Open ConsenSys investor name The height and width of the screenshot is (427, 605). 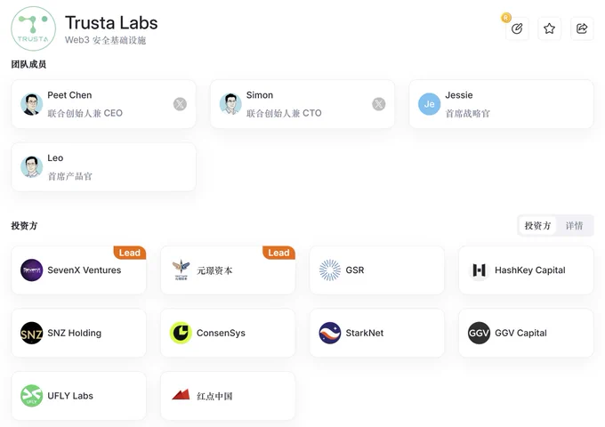pyautogui.click(x=221, y=333)
